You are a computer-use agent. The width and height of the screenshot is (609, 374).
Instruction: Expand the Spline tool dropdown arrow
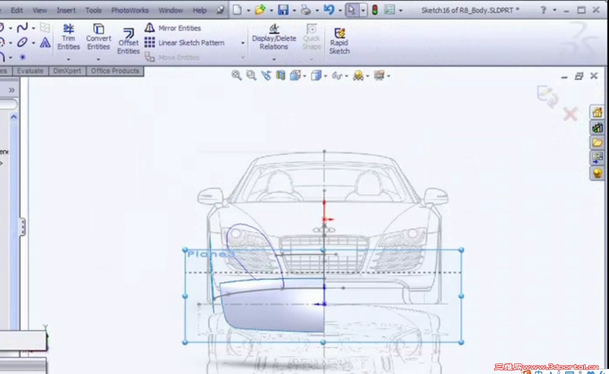[x=33, y=28]
